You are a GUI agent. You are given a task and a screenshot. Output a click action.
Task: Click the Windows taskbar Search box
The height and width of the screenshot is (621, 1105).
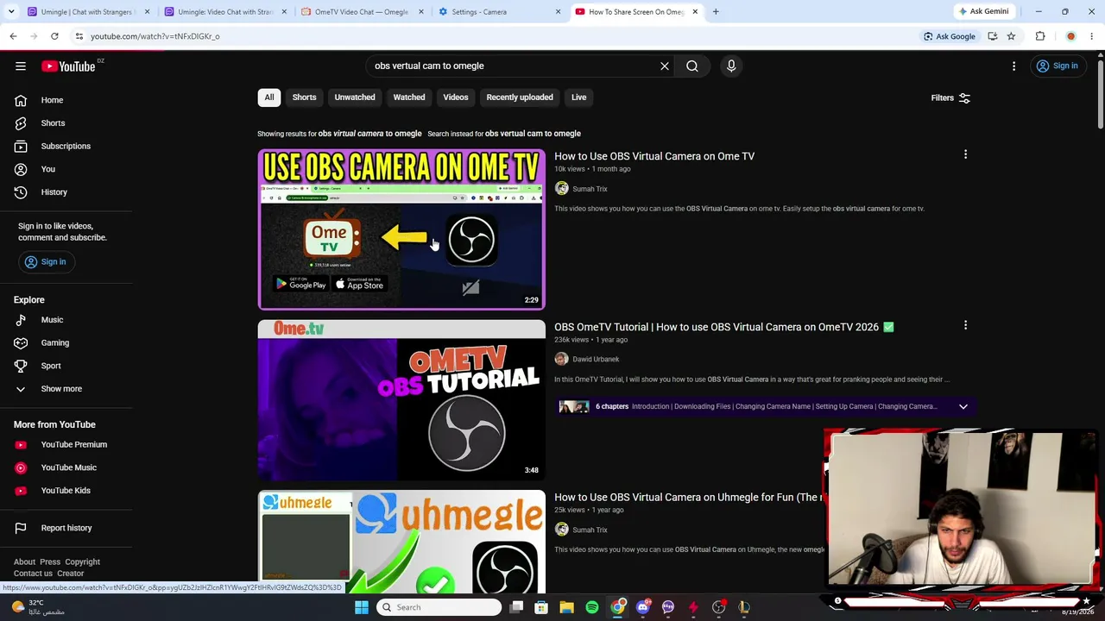(439, 607)
